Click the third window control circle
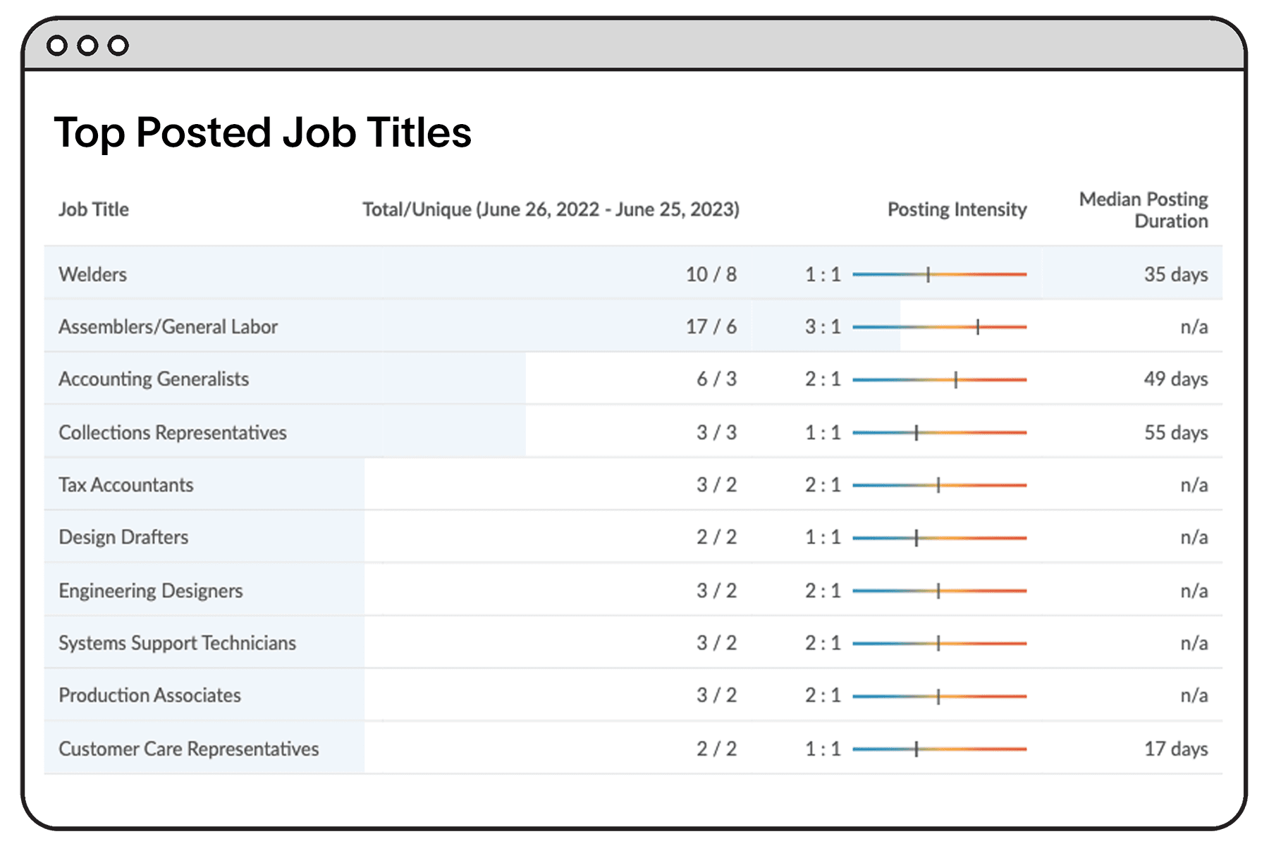The width and height of the screenshot is (1269, 846). coord(118,46)
